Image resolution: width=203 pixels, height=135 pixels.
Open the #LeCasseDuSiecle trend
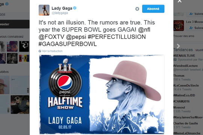pyautogui.click(x=186, y=85)
